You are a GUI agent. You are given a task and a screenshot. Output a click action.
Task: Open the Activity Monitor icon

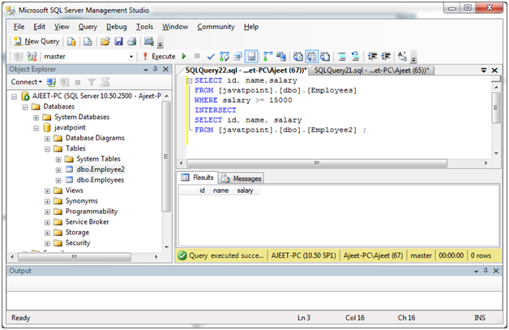click(x=148, y=41)
